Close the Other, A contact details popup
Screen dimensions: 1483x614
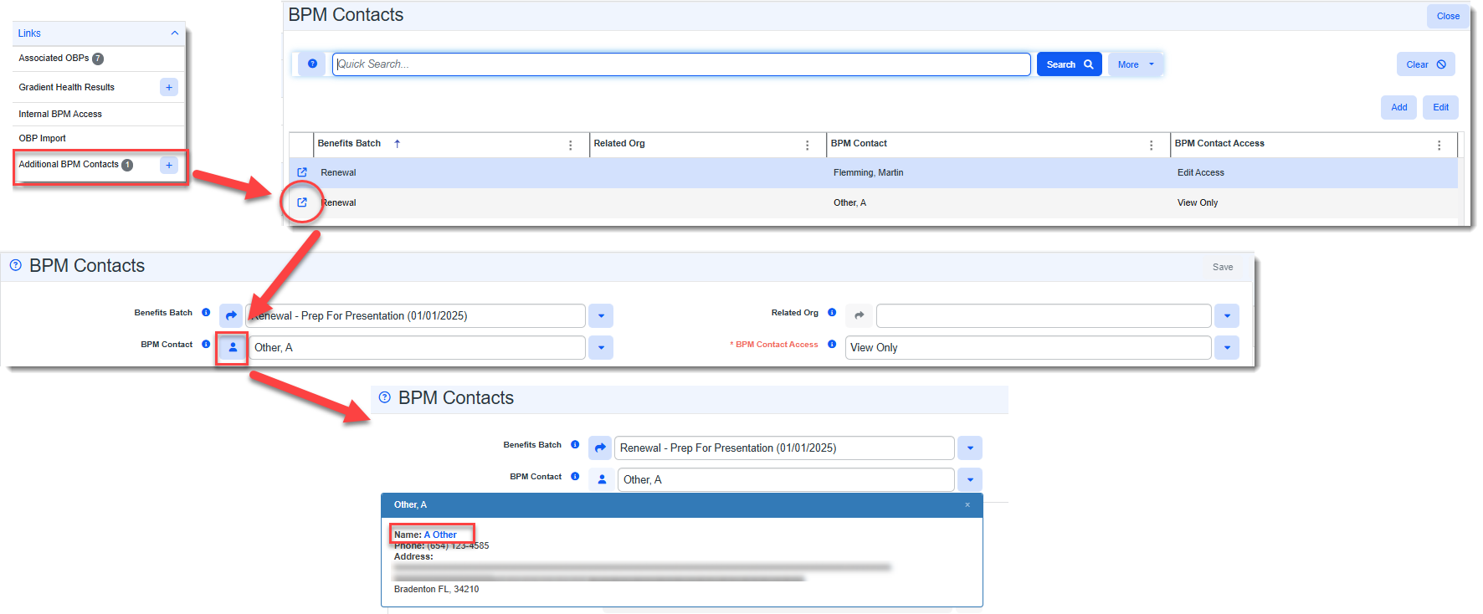tap(967, 504)
